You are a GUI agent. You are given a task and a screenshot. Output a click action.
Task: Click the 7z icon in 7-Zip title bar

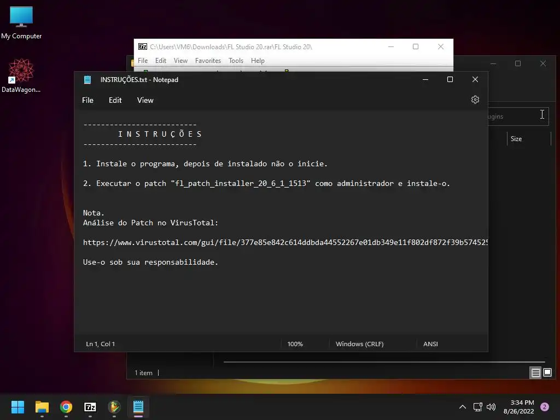pyautogui.click(x=143, y=47)
